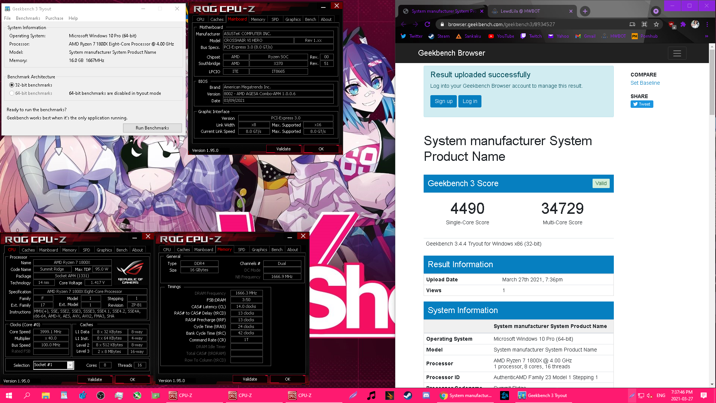This screenshot has width=716, height=403.
Task: Open the Sublime Text icon on taskbar
Action: point(389,396)
